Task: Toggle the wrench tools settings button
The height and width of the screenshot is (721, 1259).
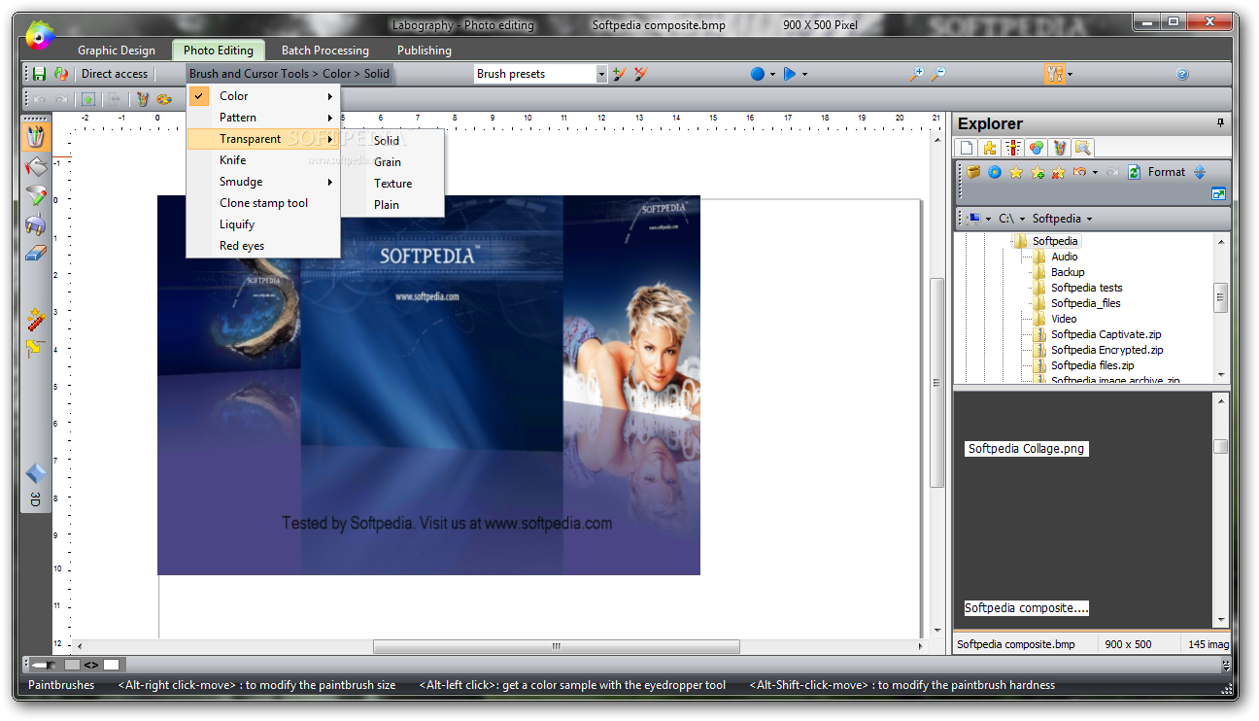Action: click(1055, 74)
